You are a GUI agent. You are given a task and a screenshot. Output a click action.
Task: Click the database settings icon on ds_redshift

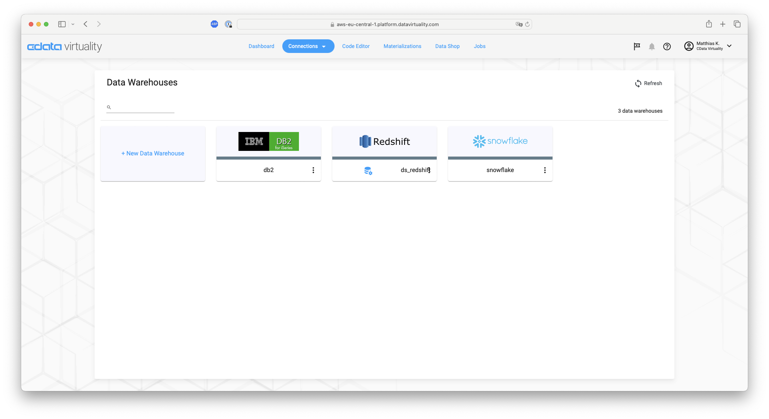click(x=368, y=171)
